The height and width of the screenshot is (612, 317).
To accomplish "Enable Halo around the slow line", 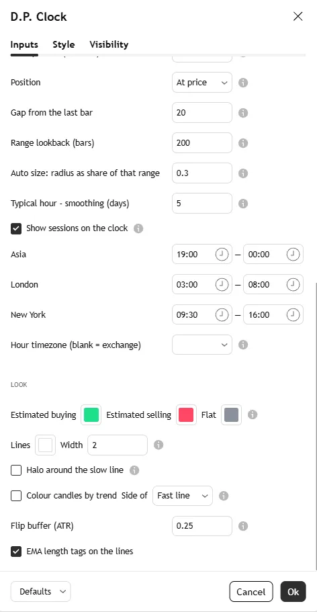I will 16,470.
